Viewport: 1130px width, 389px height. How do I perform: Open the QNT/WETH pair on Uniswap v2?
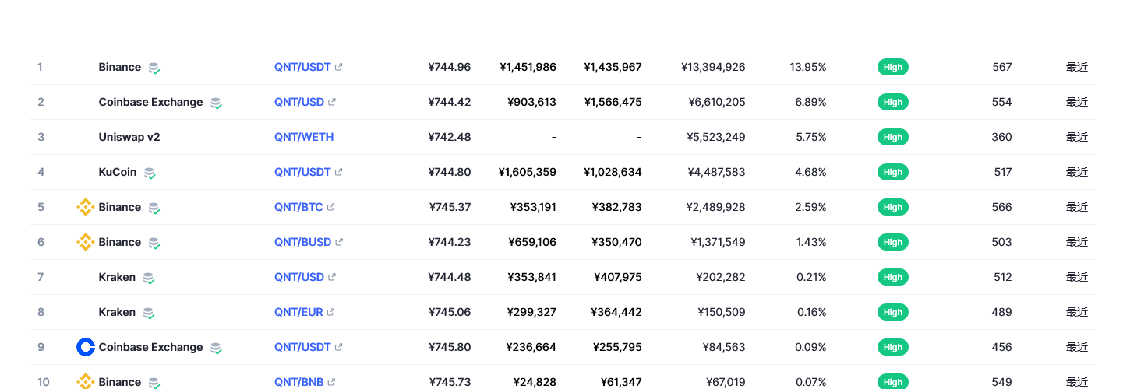click(x=304, y=137)
